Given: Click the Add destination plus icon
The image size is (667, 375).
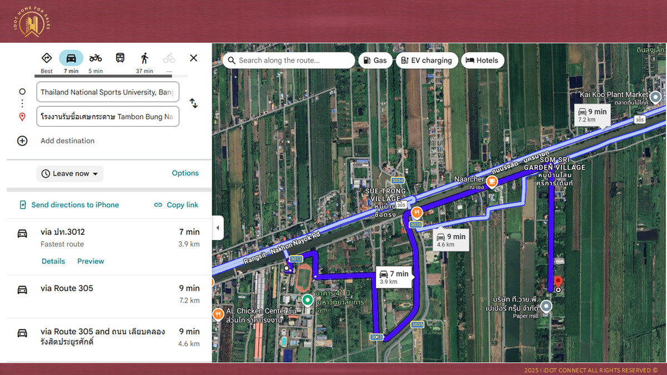Looking at the screenshot, I should [x=22, y=141].
